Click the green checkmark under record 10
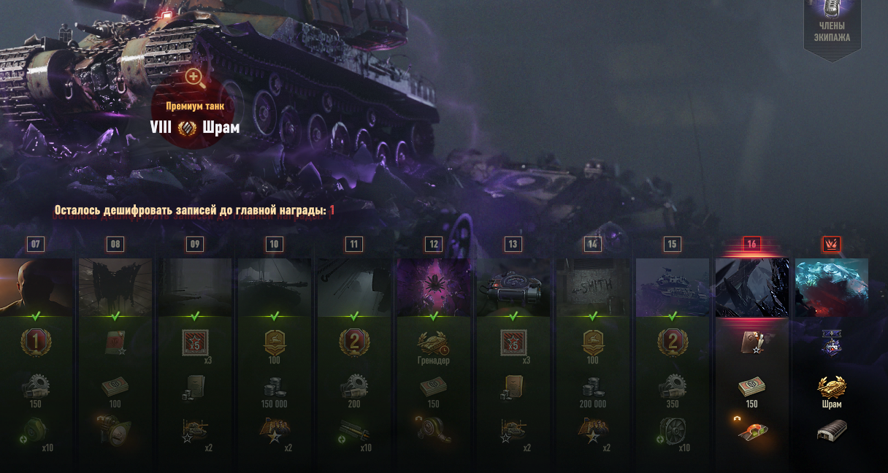888x473 pixels. [275, 316]
